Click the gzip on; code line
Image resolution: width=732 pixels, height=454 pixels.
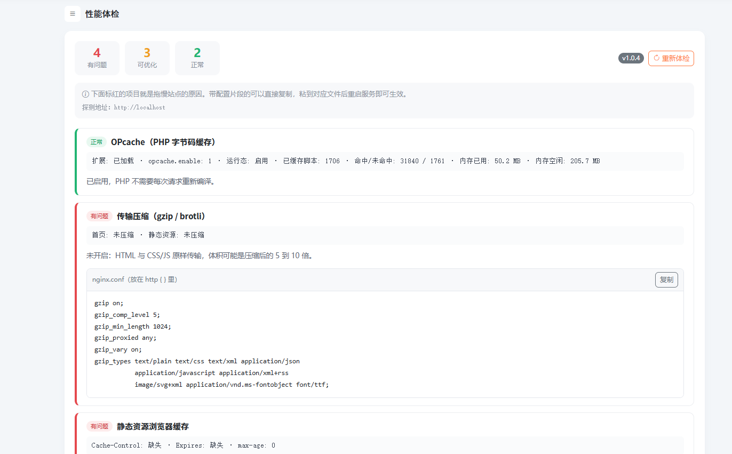click(x=109, y=303)
